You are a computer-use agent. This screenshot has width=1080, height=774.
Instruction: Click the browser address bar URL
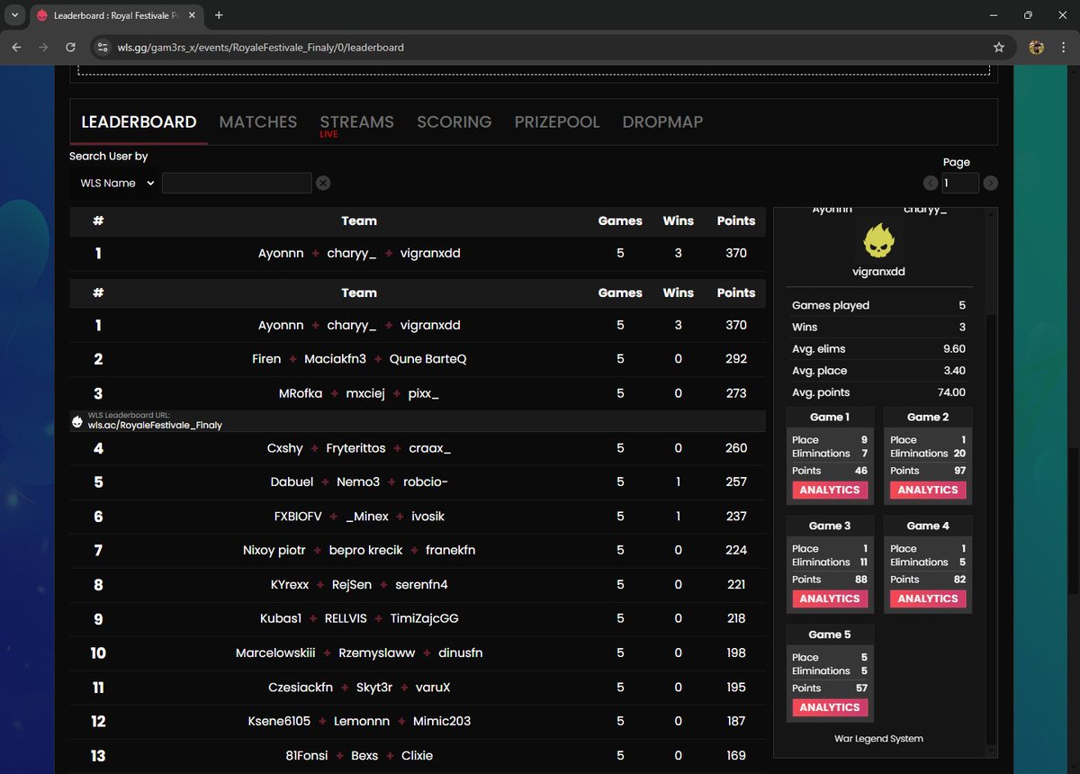coord(261,47)
